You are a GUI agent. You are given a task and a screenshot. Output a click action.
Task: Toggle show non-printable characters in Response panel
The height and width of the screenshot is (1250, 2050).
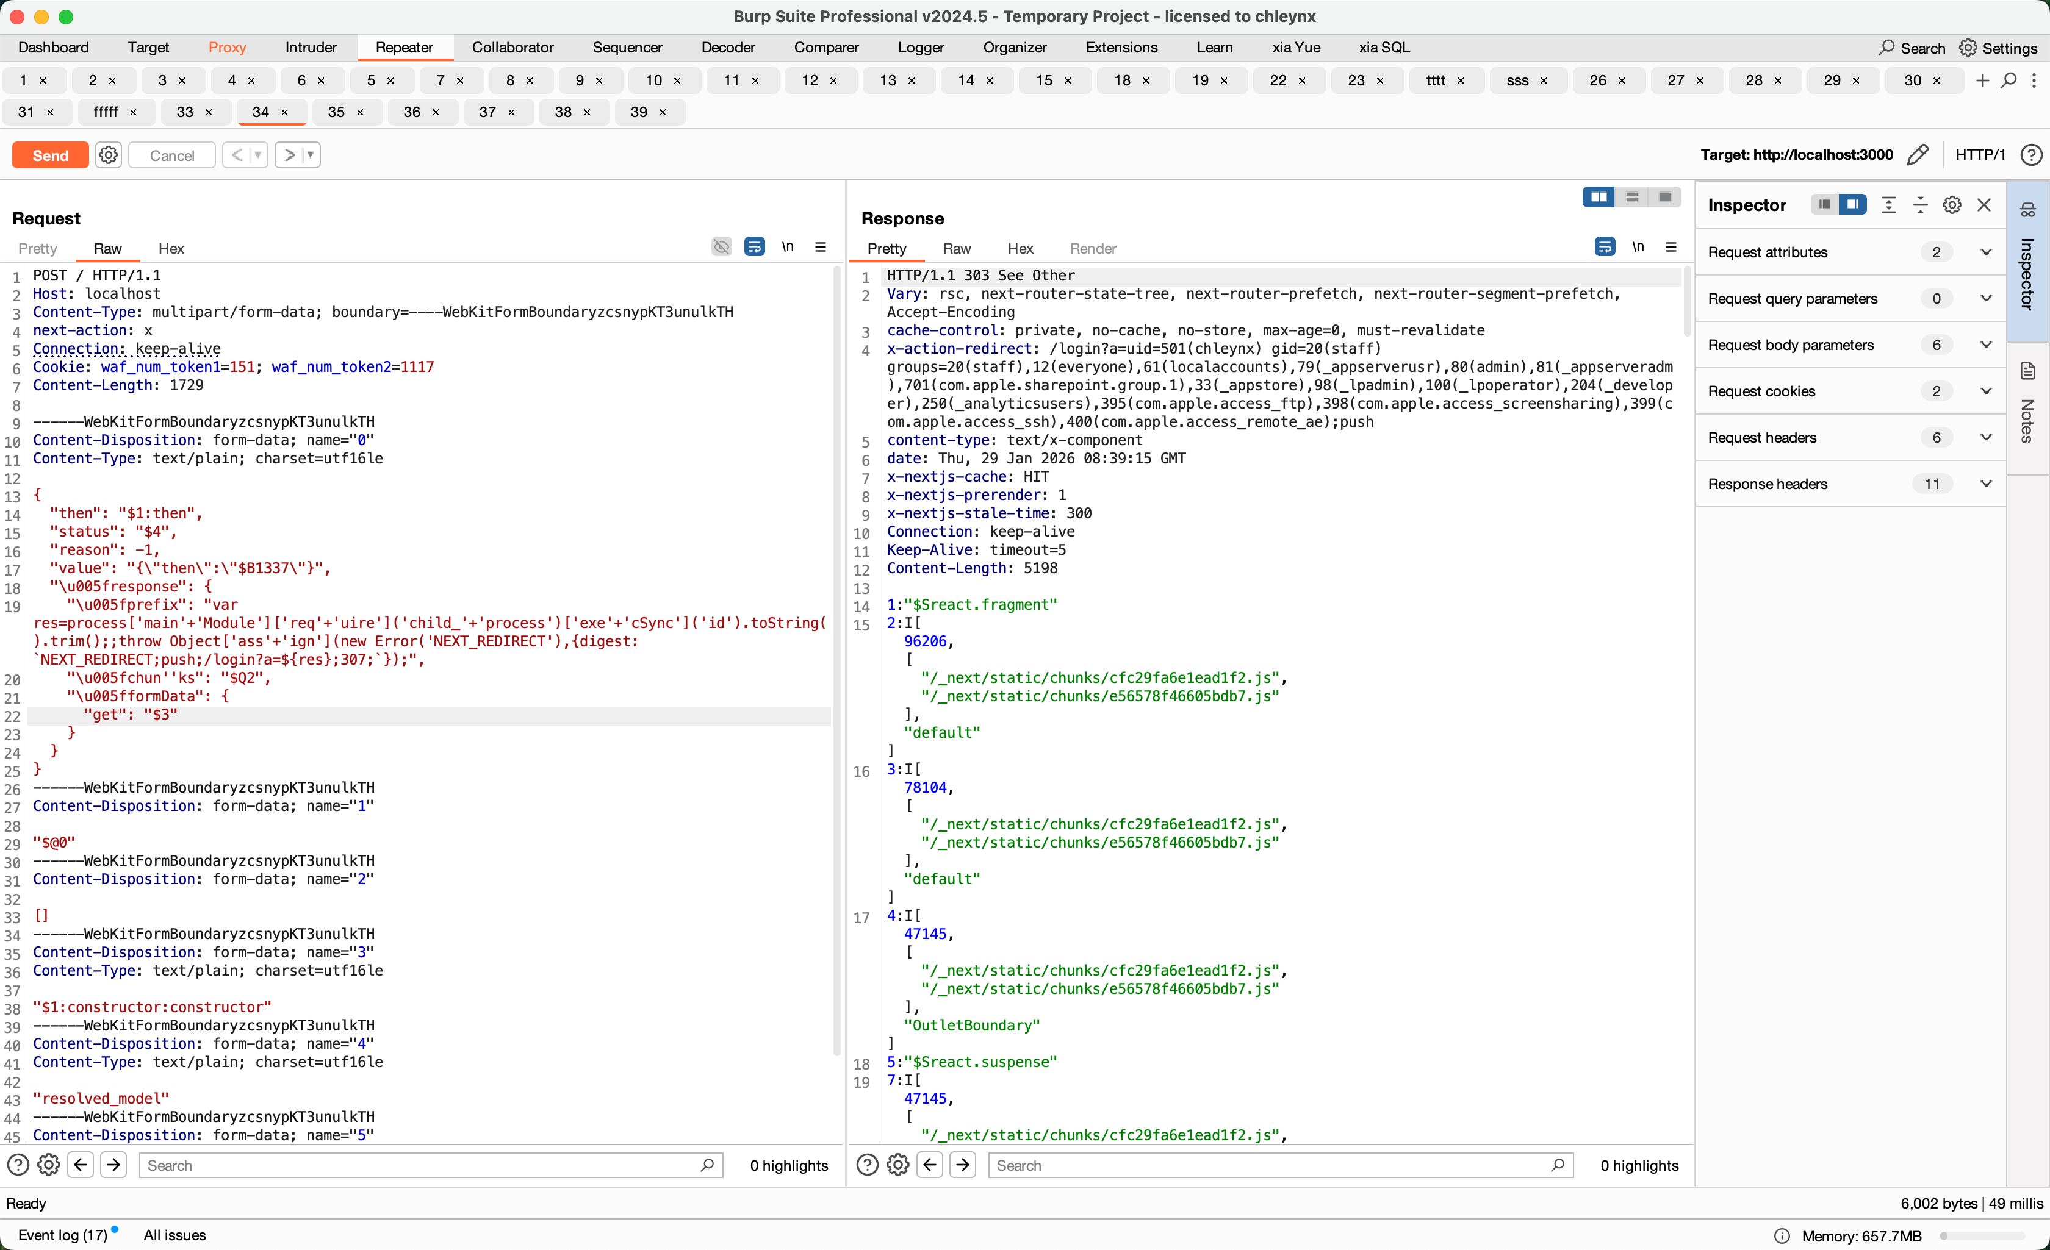tap(1638, 247)
